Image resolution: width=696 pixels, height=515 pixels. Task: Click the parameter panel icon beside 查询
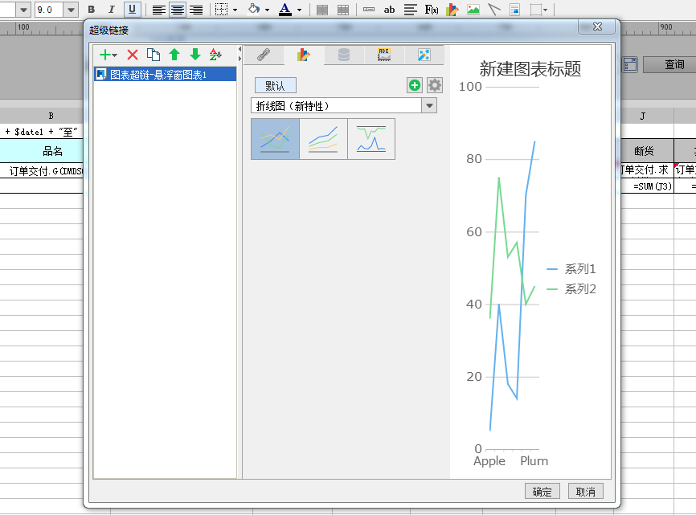630,64
